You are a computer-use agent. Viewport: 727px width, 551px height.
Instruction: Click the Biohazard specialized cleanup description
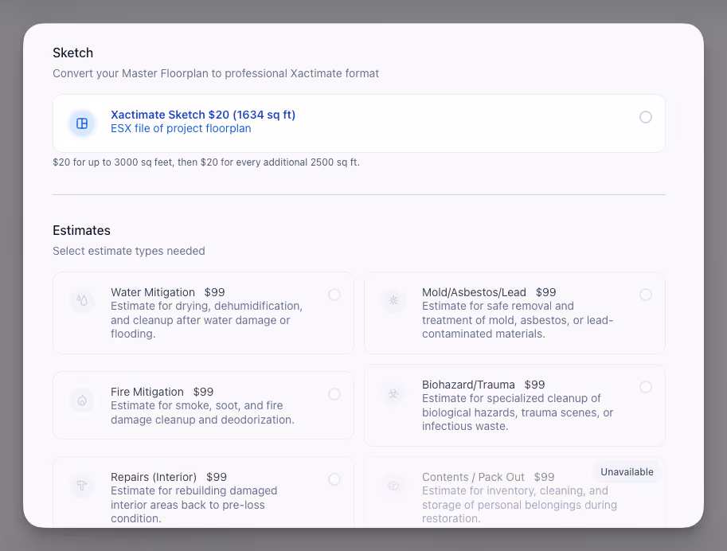(x=518, y=412)
